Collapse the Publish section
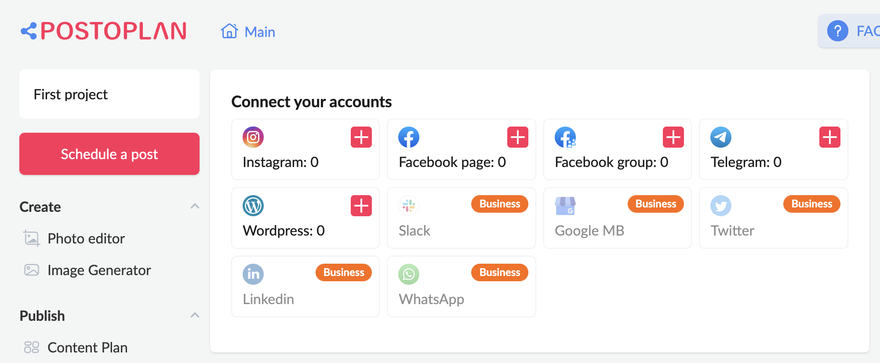The image size is (880, 363). [x=195, y=315]
